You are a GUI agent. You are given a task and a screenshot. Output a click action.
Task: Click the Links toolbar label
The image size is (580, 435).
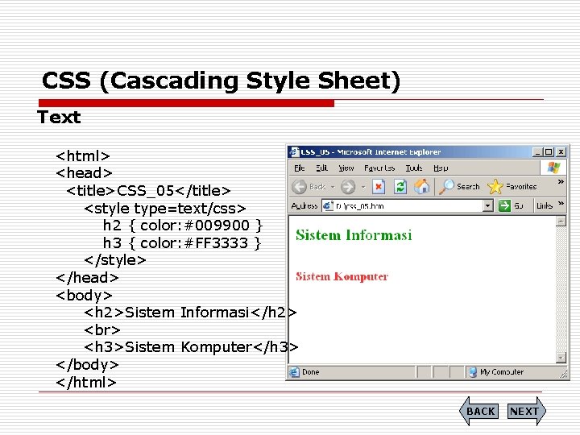coord(545,205)
